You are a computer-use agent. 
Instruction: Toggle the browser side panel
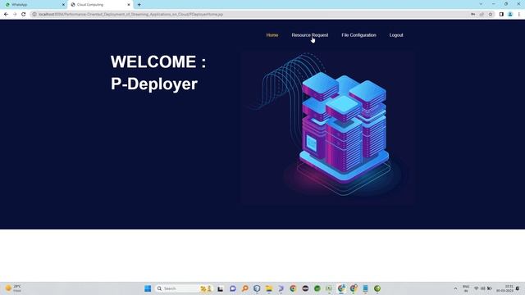[x=501, y=15]
